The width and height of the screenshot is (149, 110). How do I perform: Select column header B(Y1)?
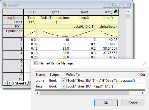[x=55, y=12]
